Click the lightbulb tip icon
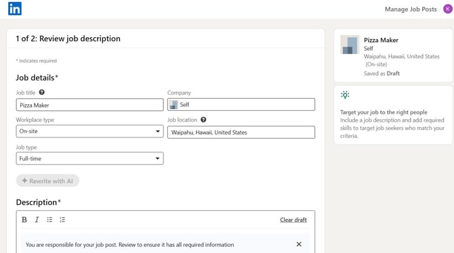Image resolution: width=454 pixels, height=253 pixels. tap(345, 95)
